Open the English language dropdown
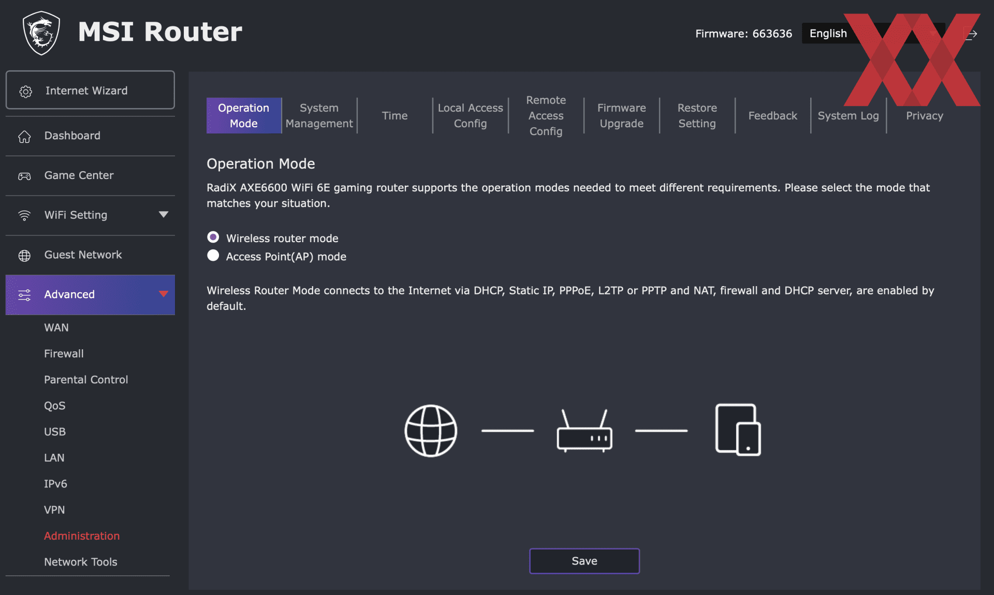Viewport: 994px width, 595px height. 873,33
